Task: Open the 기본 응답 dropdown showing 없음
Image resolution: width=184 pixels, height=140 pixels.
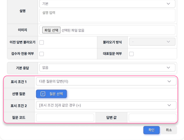Action: [x=107, y=68]
